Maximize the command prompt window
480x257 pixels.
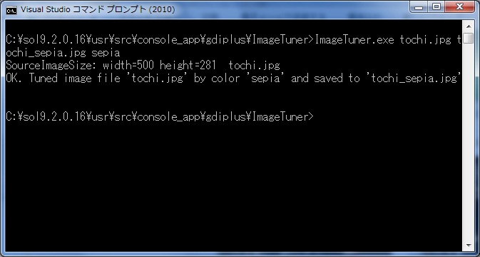click(x=436, y=7)
